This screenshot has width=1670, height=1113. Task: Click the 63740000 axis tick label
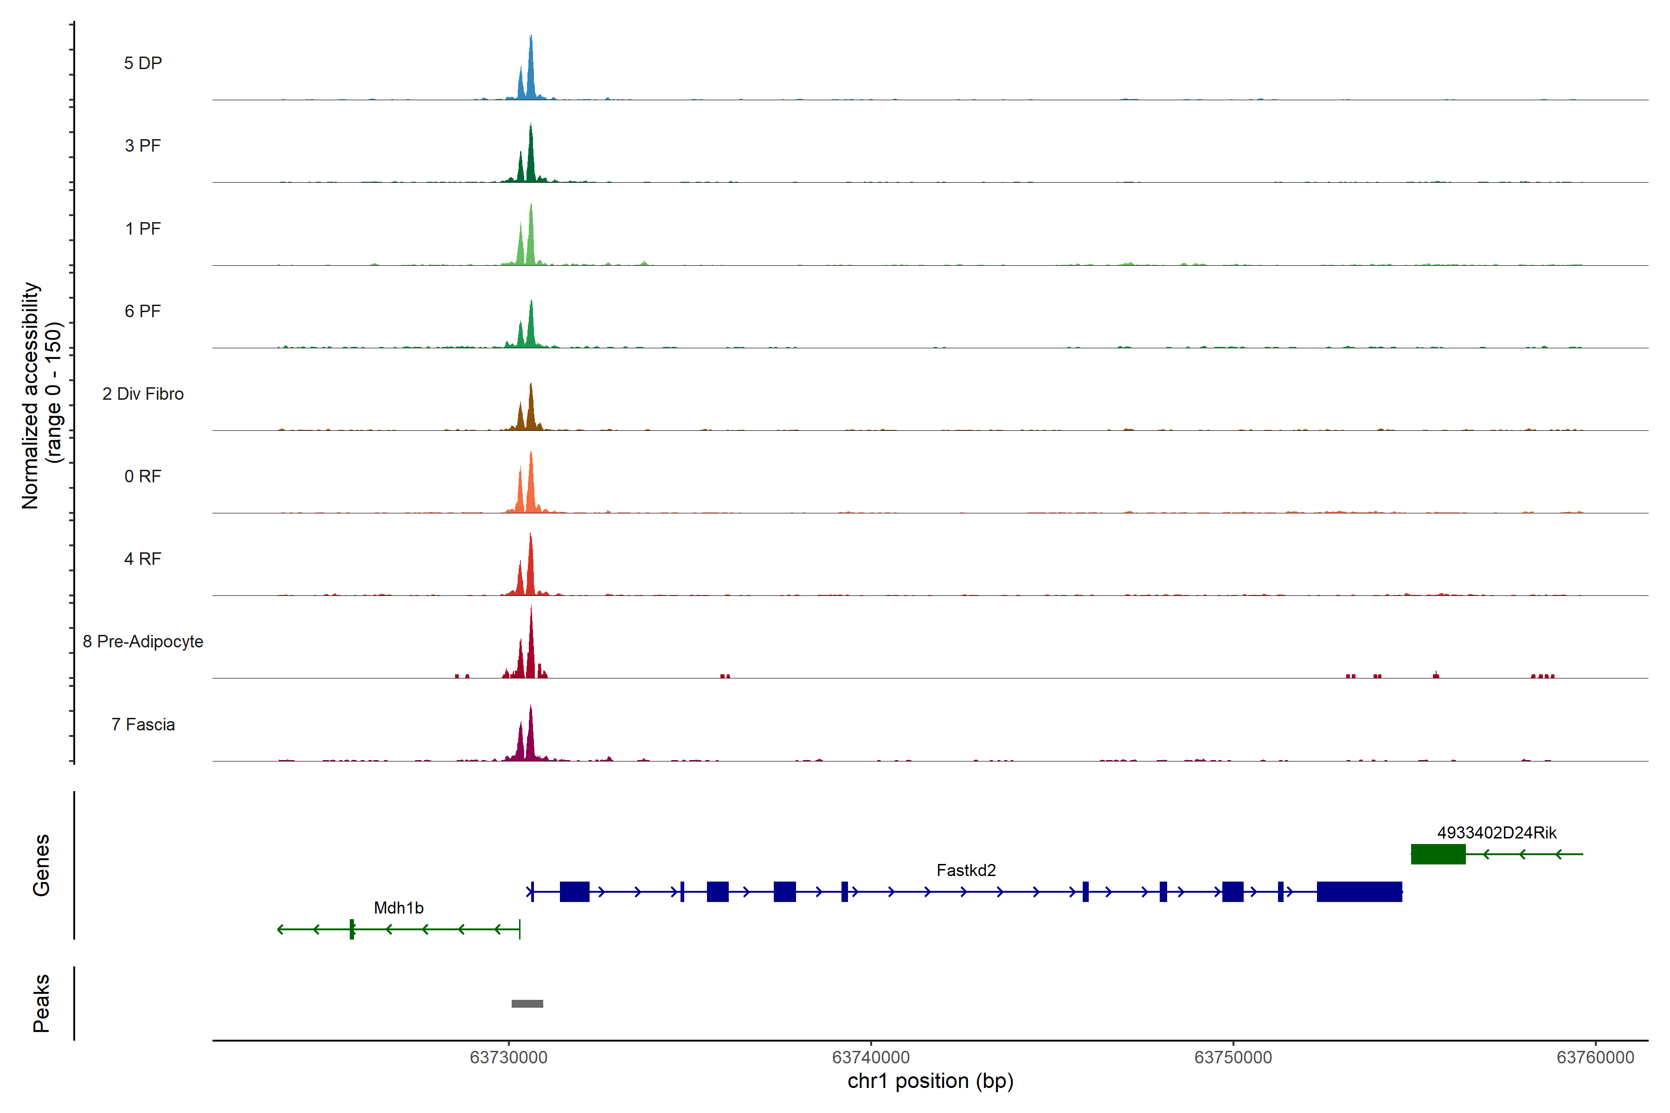tap(871, 1057)
